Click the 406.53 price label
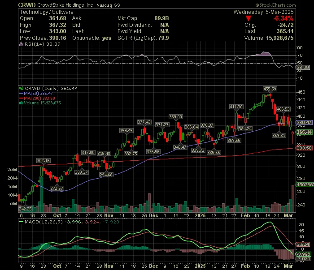The image size is (314, 270). (283, 109)
